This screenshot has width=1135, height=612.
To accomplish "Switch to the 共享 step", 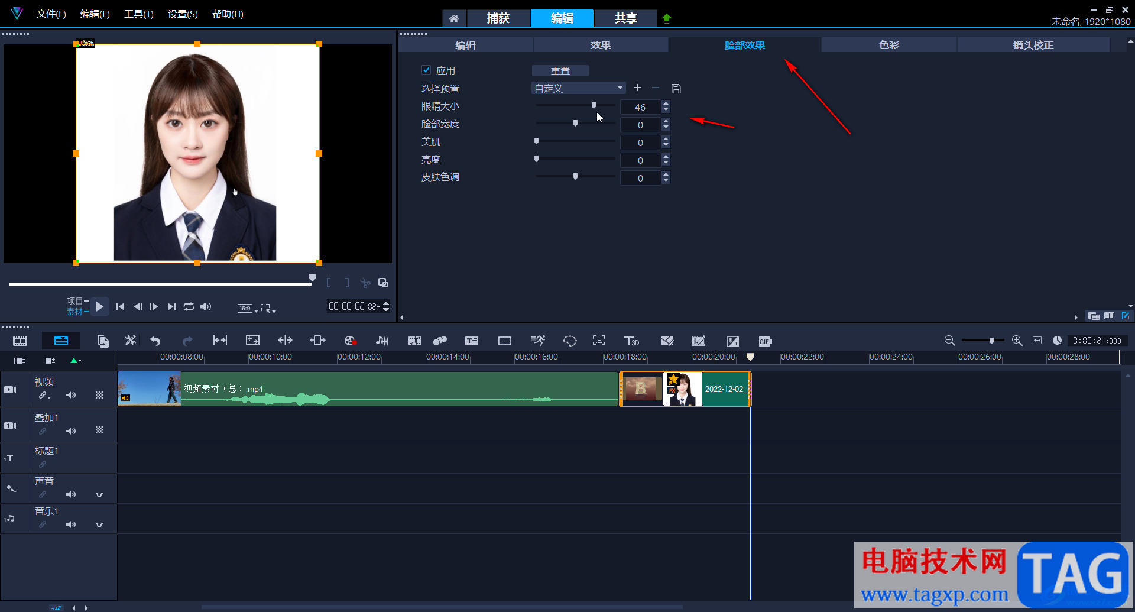I will click(625, 18).
